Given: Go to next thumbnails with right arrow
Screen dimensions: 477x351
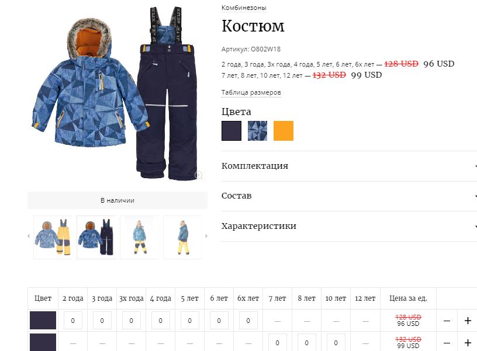Looking at the screenshot, I should pyautogui.click(x=206, y=236).
